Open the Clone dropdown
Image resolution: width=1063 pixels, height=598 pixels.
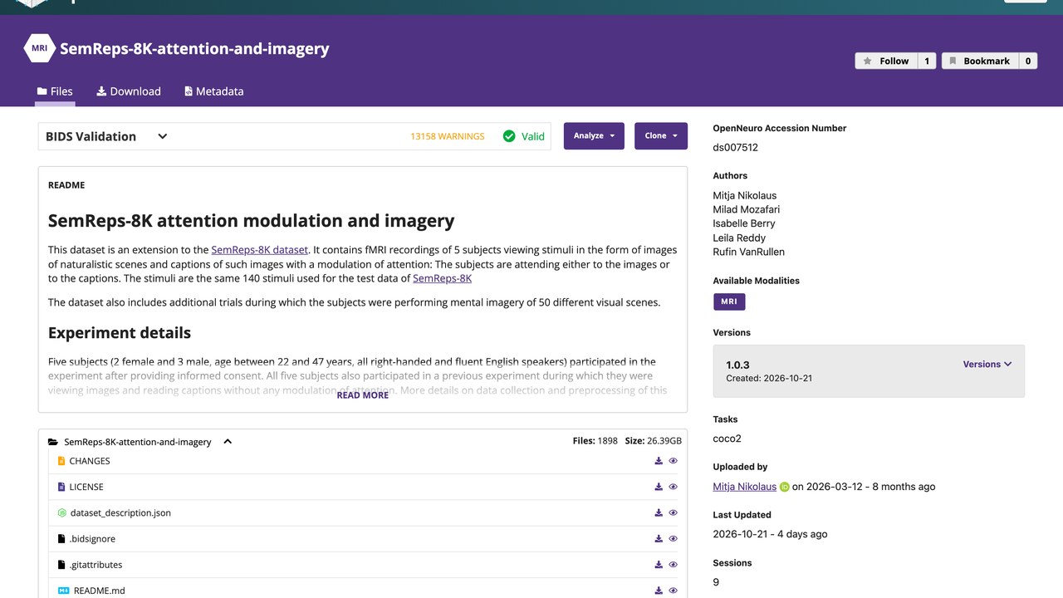(661, 136)
